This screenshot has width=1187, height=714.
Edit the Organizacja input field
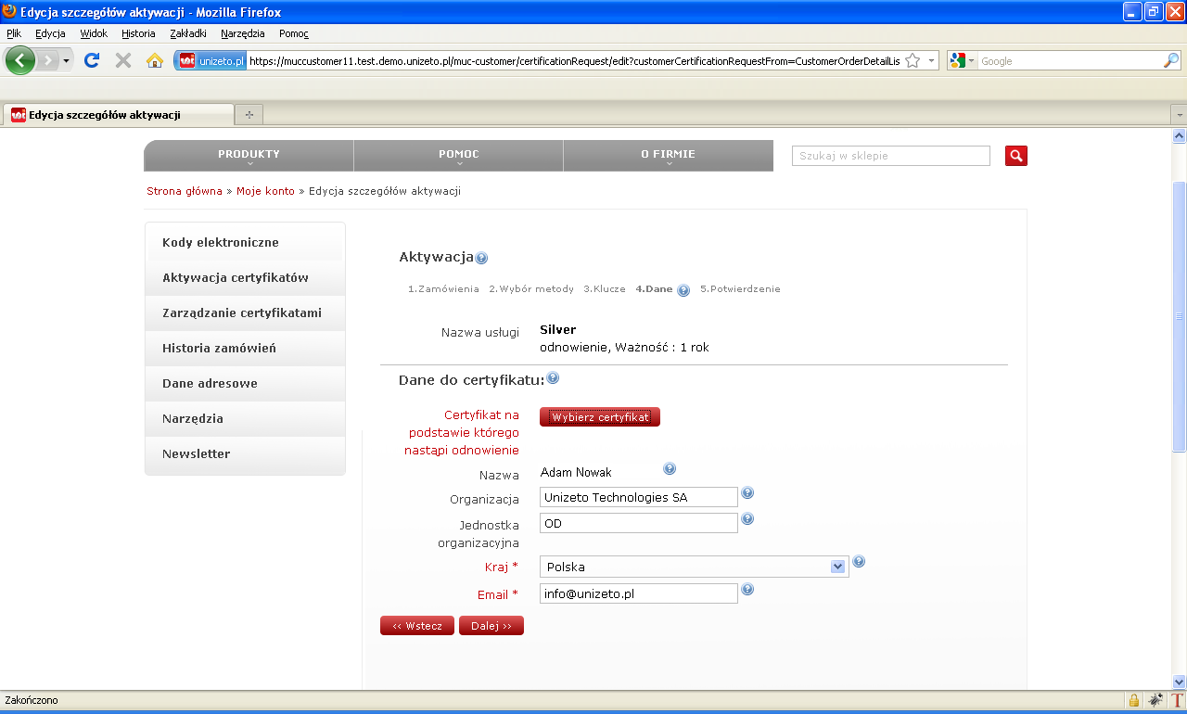pyautogui.click(x=639, y=497)
